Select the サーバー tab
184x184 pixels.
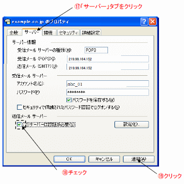click(x=32, y=32)
